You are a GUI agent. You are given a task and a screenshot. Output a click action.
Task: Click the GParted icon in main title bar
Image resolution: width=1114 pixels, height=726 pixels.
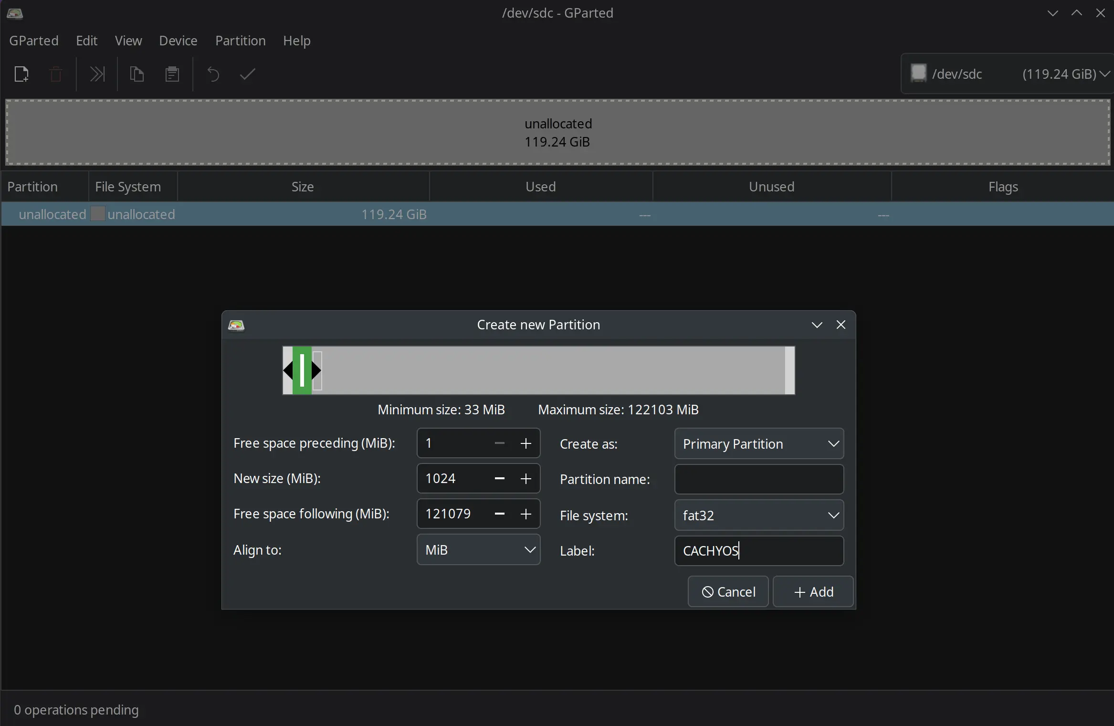point(15,13)
